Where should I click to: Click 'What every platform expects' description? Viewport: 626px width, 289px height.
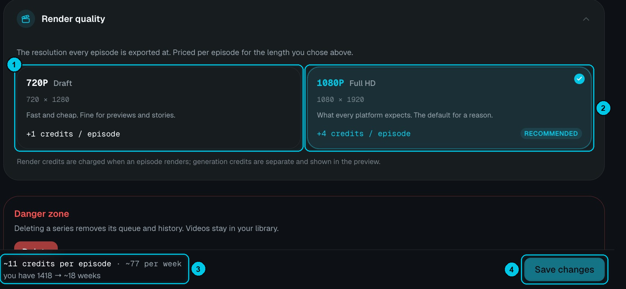tap(405, 115)
